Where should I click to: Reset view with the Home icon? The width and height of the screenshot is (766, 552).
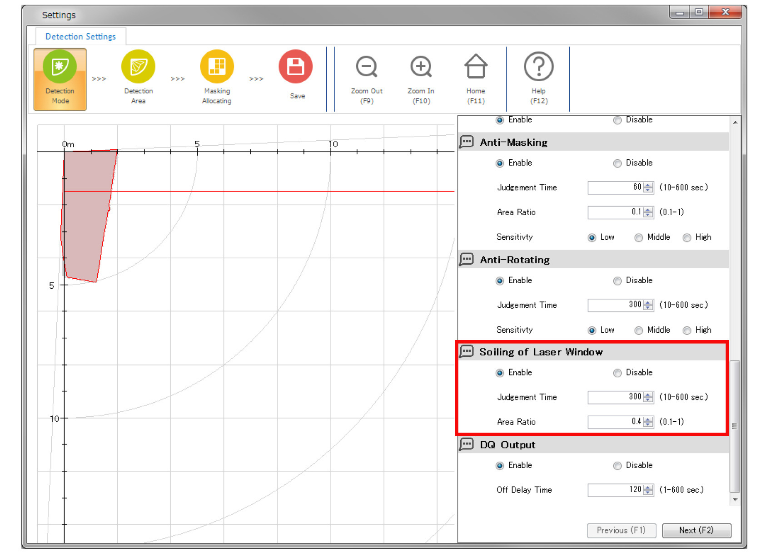476,67
